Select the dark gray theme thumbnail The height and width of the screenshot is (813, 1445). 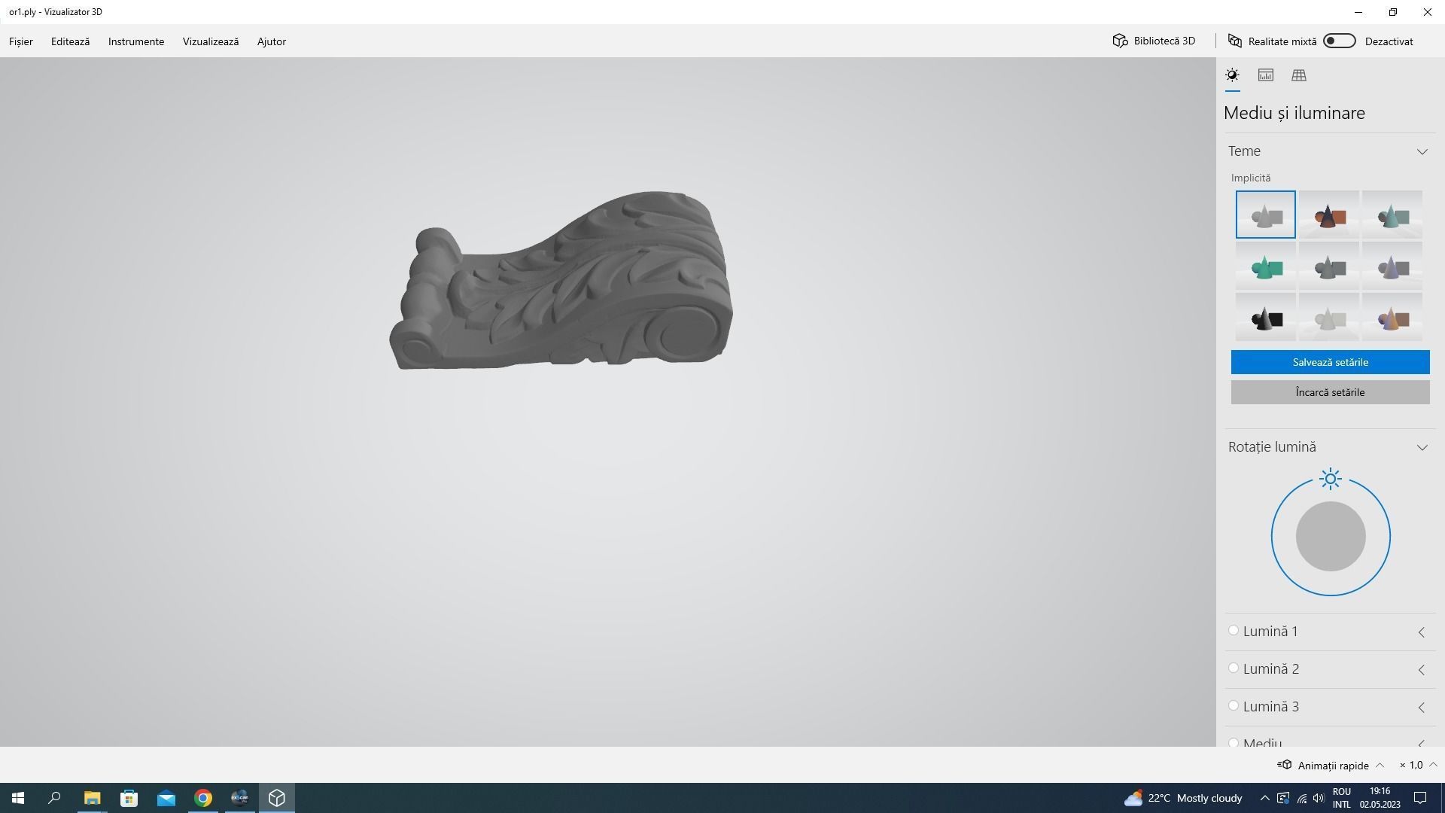pos(1328,266)
